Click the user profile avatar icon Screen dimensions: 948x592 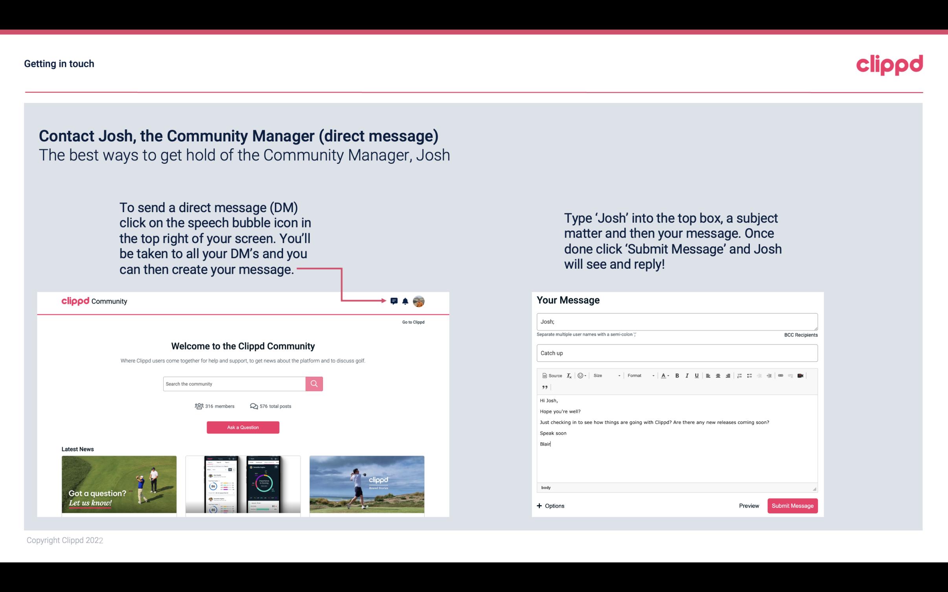[419, 301]
